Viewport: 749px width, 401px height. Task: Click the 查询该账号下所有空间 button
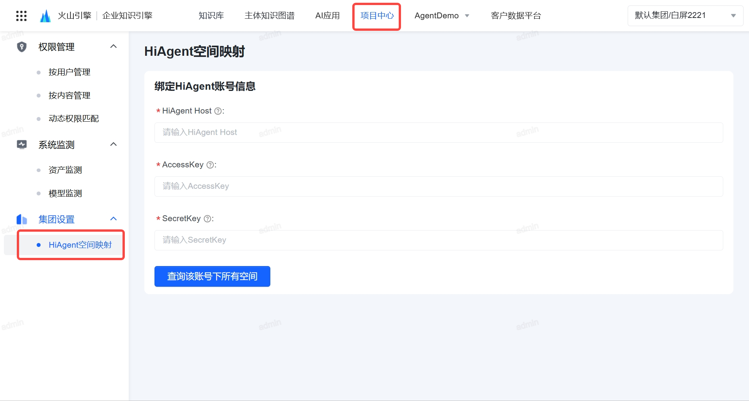[212, 276]
